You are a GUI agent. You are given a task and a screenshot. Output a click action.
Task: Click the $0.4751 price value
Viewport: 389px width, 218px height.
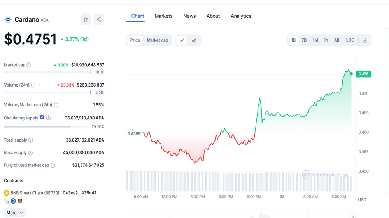click(30, 39)
